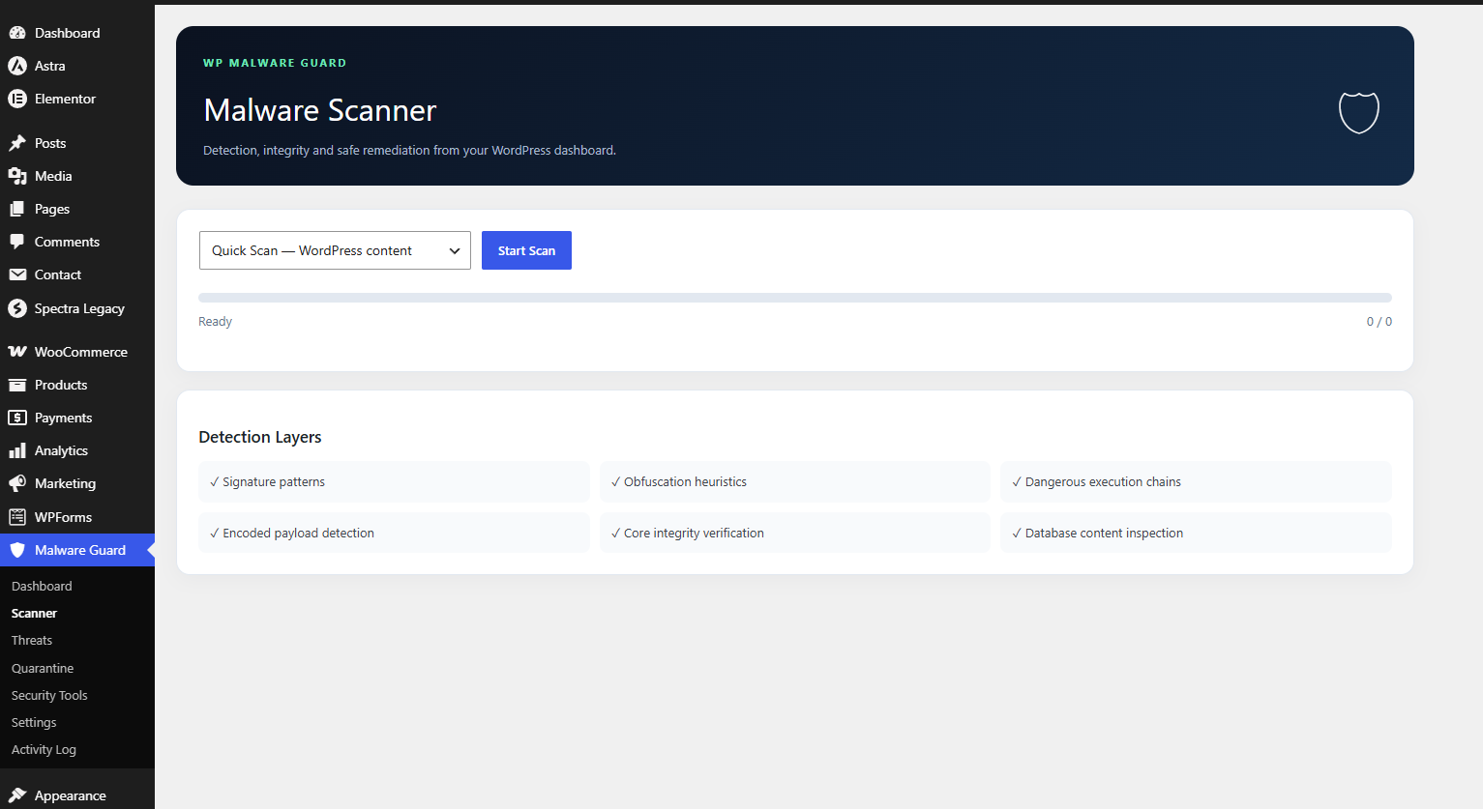Click the Database content inspection layer
Viewport: 1483px width, 809px height.
point(1196,533)
